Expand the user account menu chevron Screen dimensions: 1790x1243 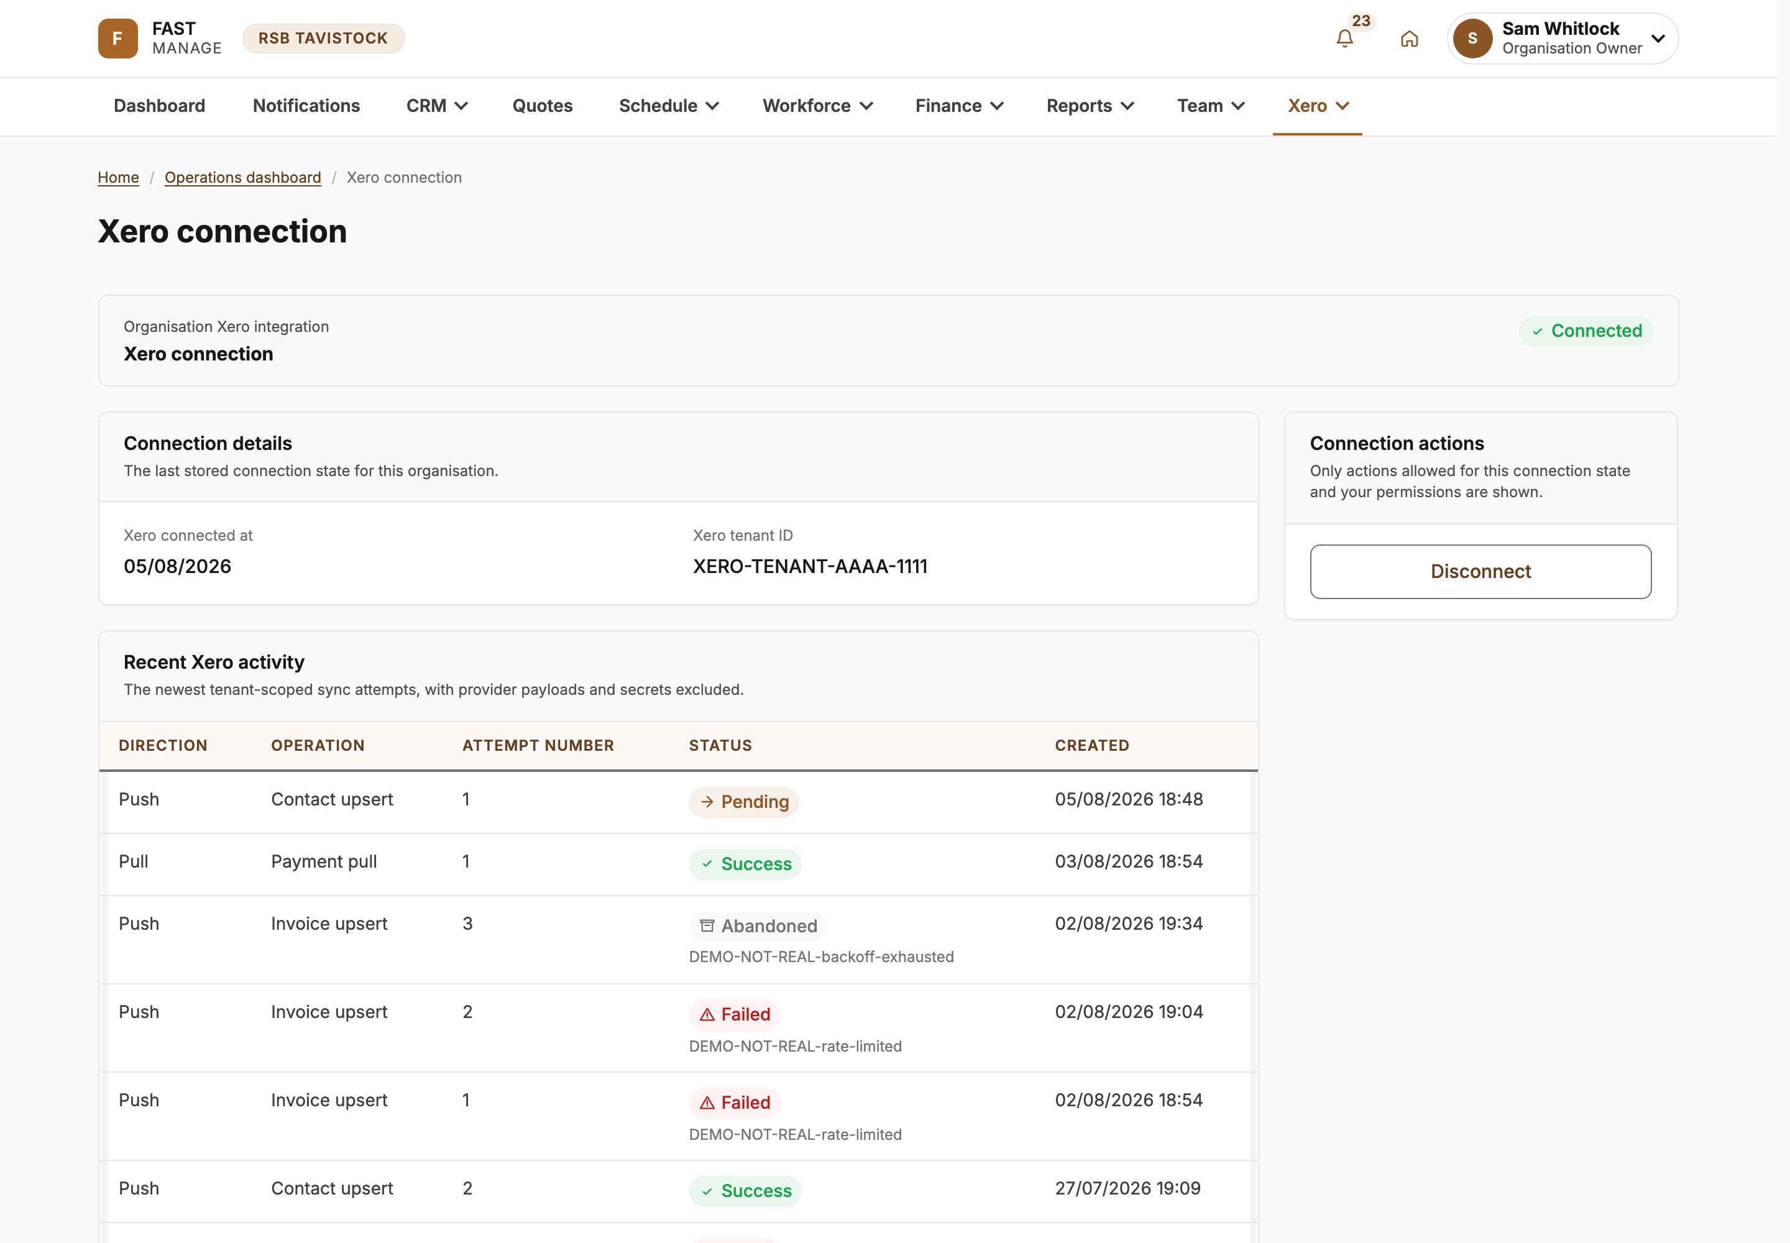[x=1658, y=39]
